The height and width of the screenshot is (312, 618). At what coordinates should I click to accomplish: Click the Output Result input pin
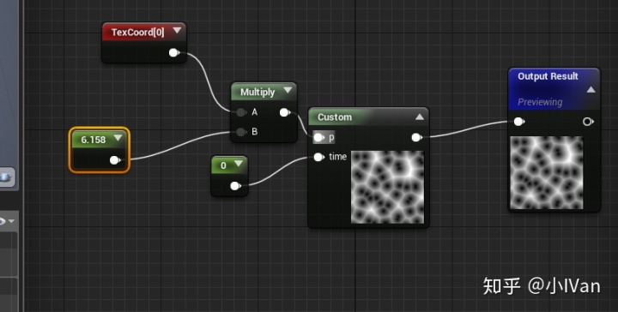519,122
